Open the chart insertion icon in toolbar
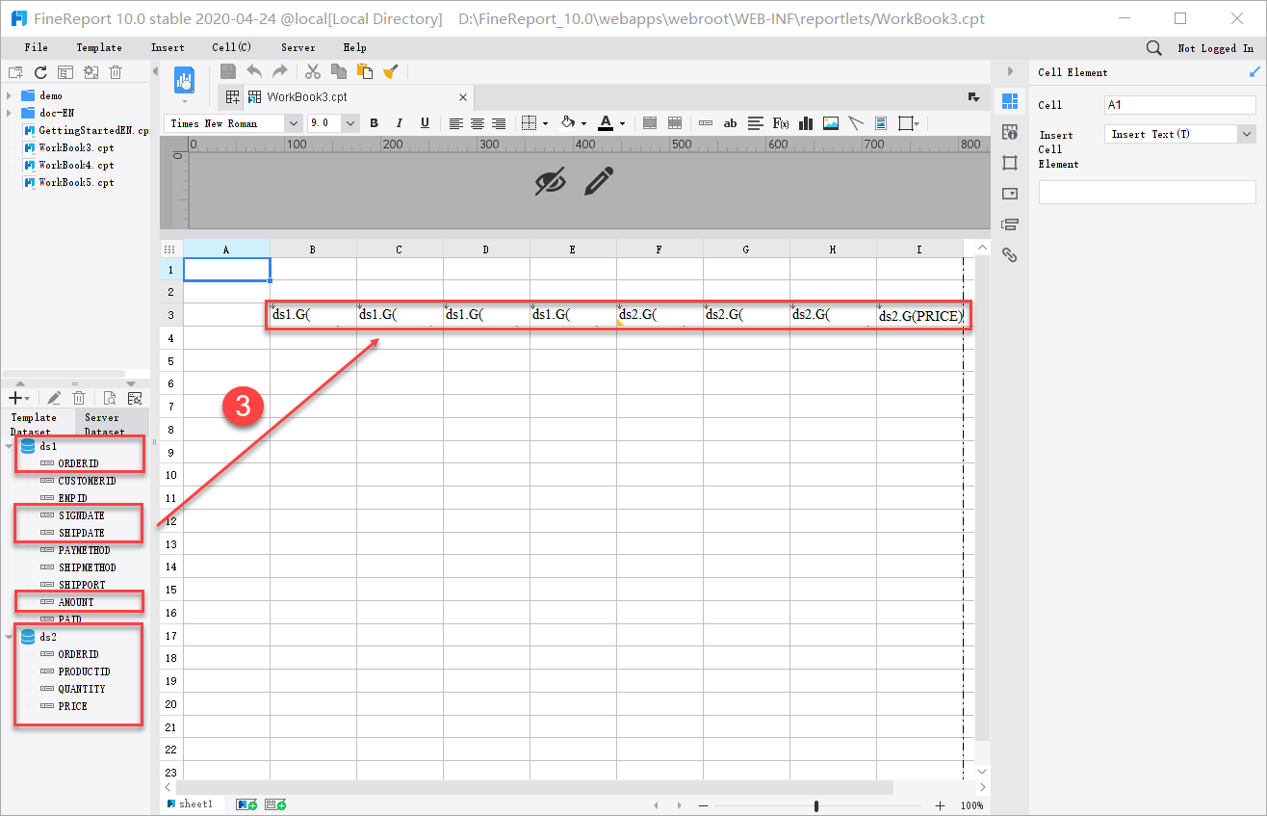The height and width of the screenshot is (816, 1267). (805, 123)
